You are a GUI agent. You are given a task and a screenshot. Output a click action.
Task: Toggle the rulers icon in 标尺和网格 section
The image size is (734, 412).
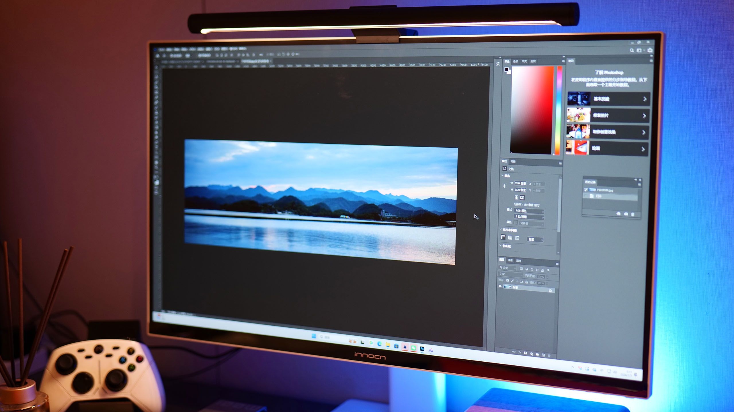[x=503, y=237]
